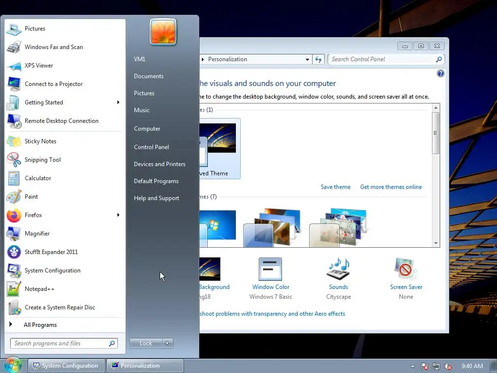The height and width of the screenshot is (373, 497).
Task: Open Documents from Start menu
Action: [x=149, y=76]
